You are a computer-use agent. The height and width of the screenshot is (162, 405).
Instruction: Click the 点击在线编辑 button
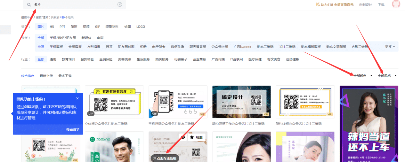[165, 158]
